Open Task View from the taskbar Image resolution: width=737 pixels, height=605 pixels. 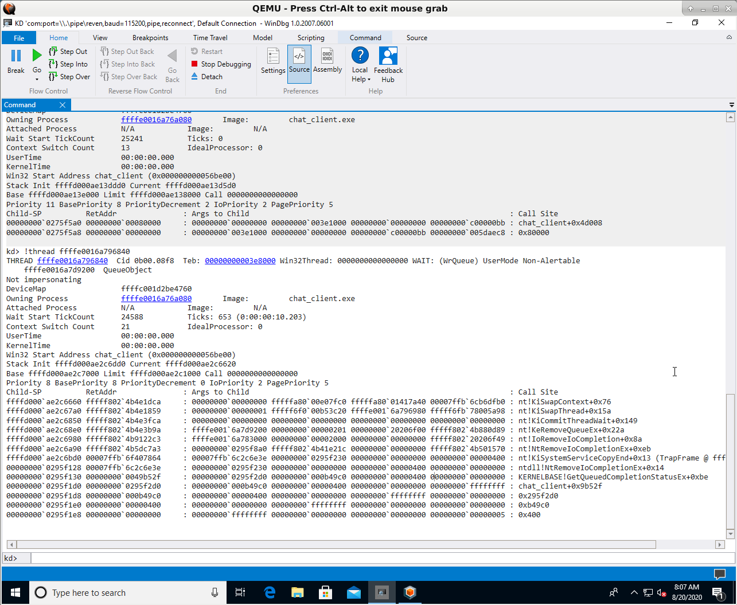coord(241,592)
